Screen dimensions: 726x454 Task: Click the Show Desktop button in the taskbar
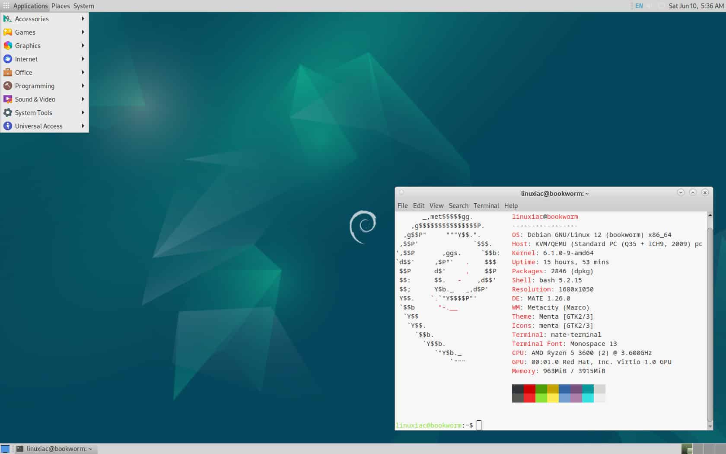click(x=6, y=449)
